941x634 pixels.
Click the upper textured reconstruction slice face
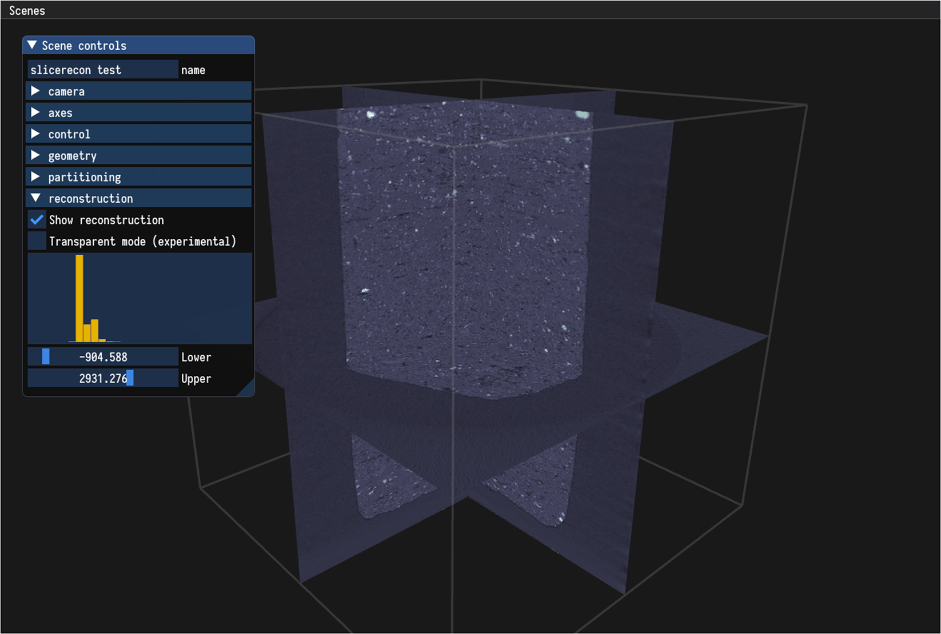tap(463, 246)
